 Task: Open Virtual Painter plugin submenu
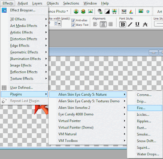[88, 121]
